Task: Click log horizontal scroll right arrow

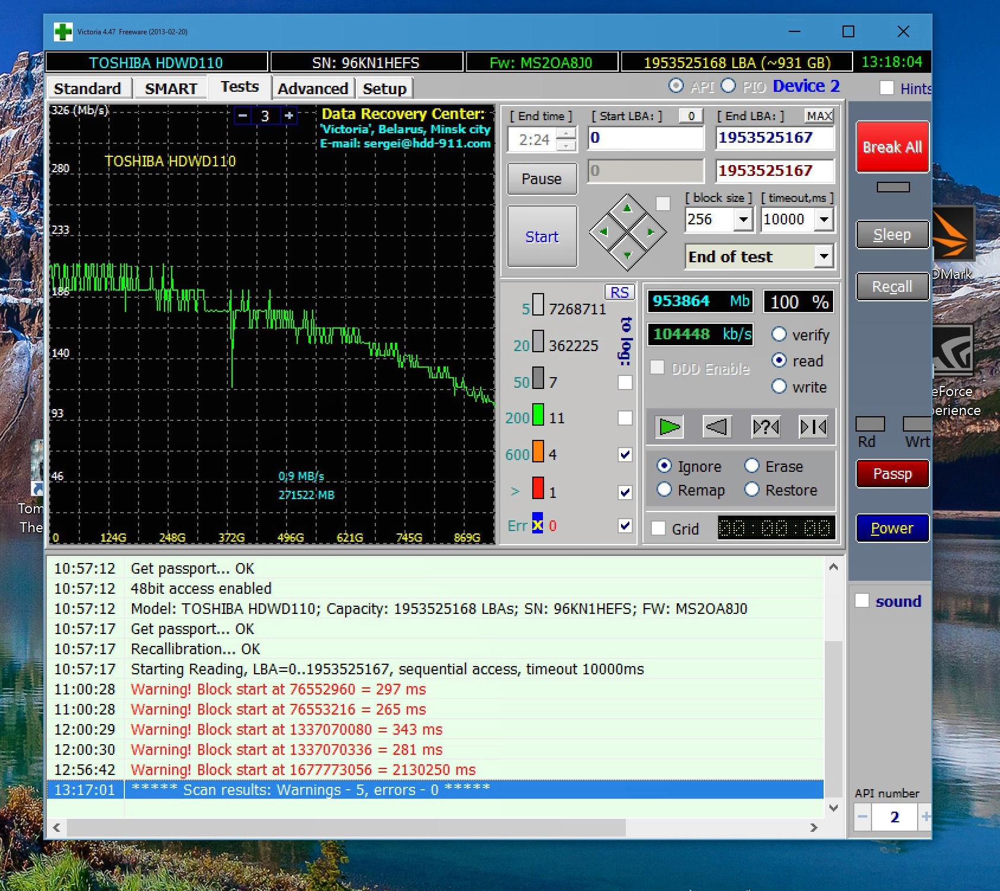Action: [814, 827]
